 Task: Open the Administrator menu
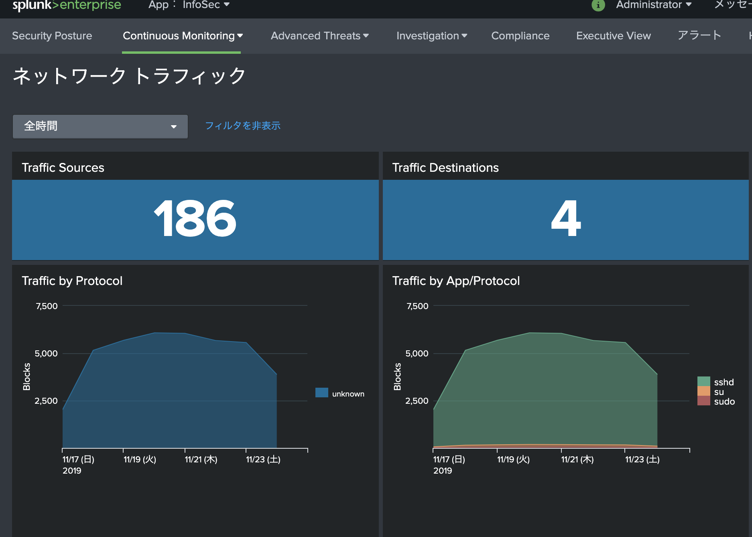tap(654, 5)
